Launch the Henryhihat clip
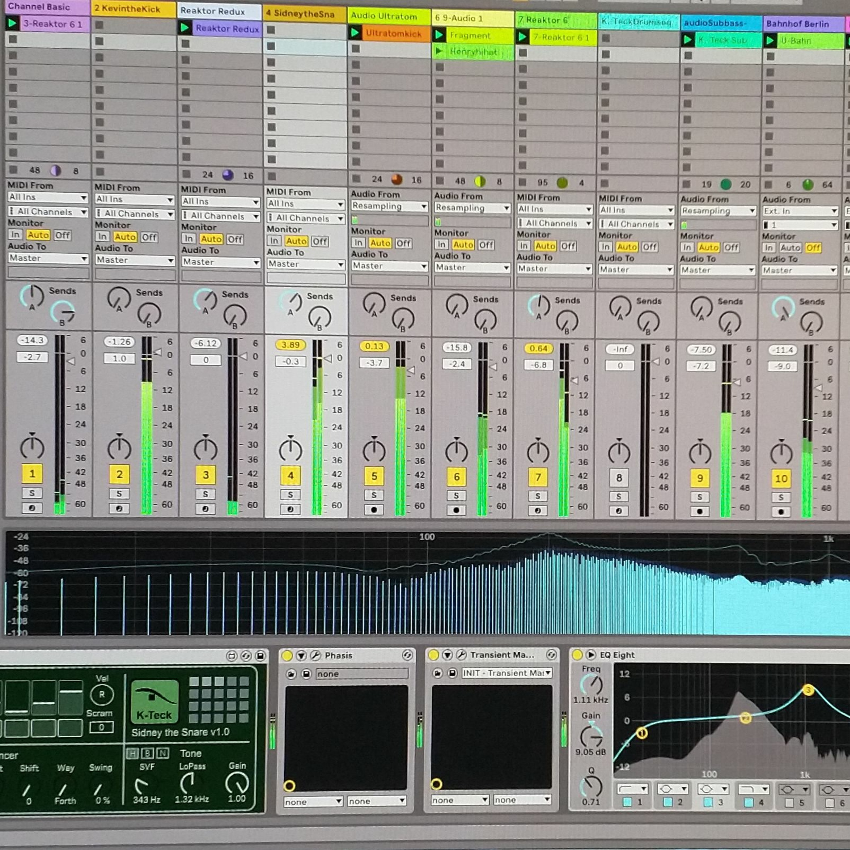 (439, 52)
